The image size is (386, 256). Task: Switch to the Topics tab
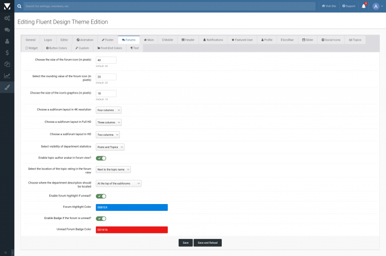355,40
